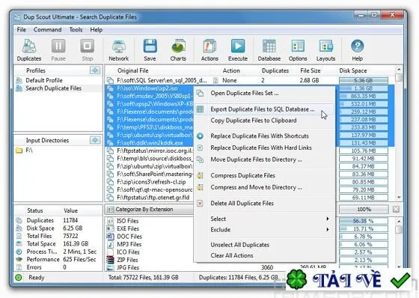Click the 5.36 GB disk space bar
This screenshot has height=298, width=419.
point(364,80)
